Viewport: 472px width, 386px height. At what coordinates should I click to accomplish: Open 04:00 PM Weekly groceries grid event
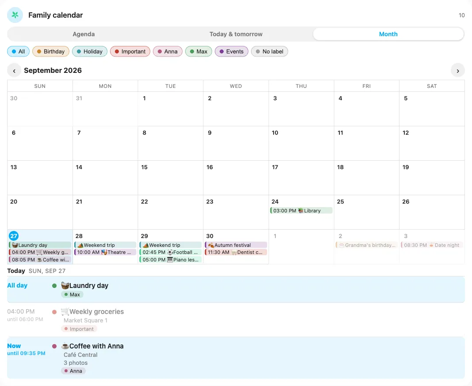pos(40,252)
